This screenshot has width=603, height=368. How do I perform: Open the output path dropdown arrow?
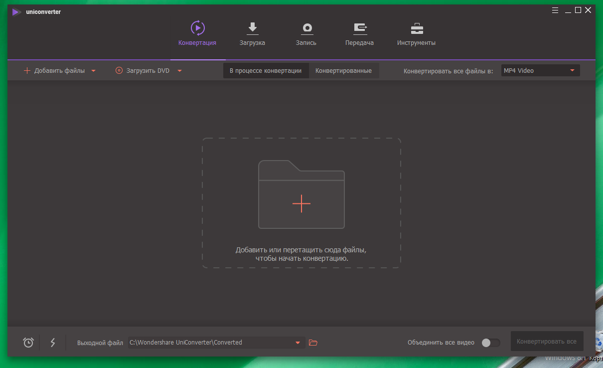[299, 343]
